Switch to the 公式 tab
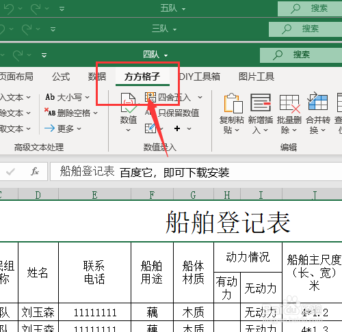The width and height of the screenshot is (342, 332). tap(61, 77)
